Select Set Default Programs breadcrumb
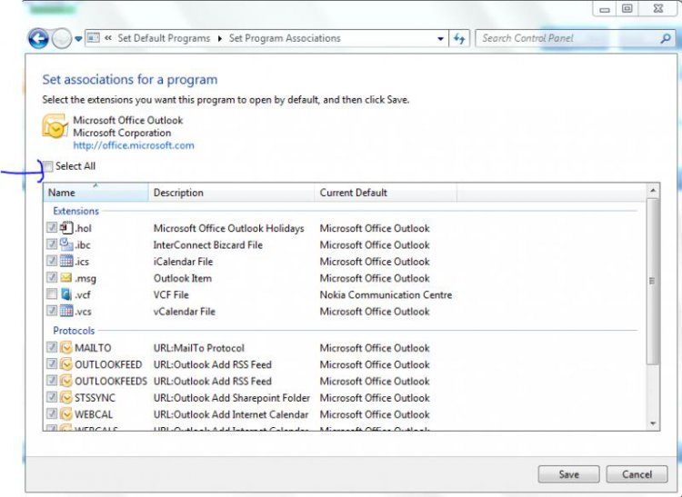 tap(164, 38)
